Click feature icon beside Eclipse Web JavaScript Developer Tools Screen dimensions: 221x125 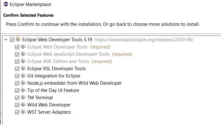tap(23, 54)
